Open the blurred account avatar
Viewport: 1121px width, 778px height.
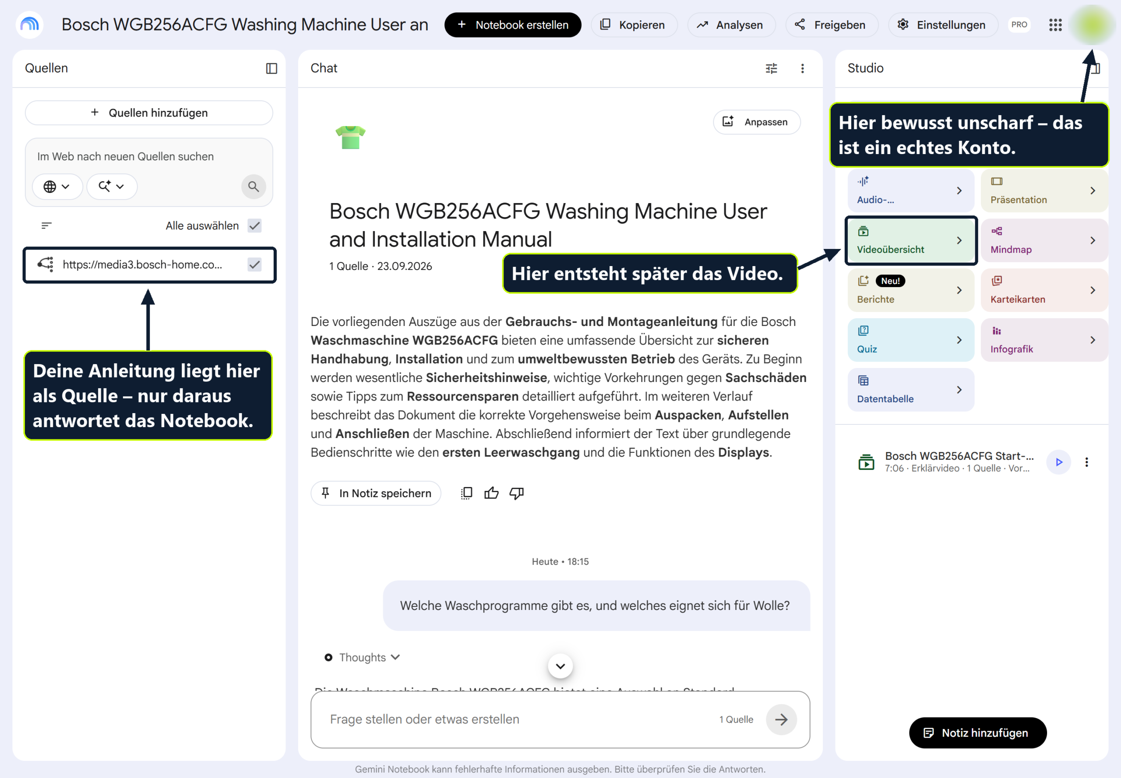click(x=1093, y=25)
